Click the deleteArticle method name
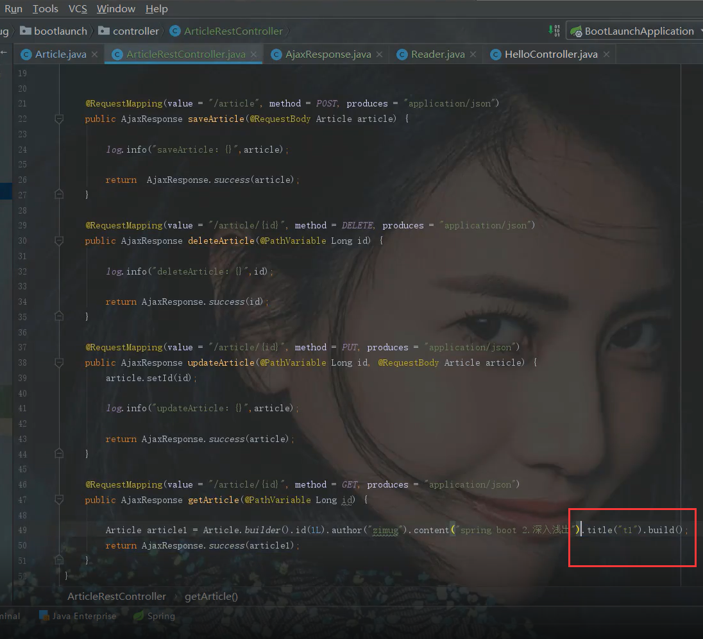The image size is (703, 639). (x=221, y=241)
